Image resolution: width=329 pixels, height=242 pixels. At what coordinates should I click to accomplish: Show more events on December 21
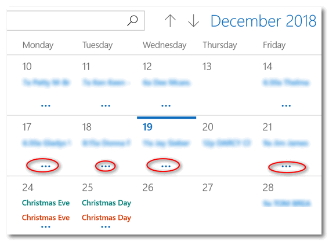286,166
